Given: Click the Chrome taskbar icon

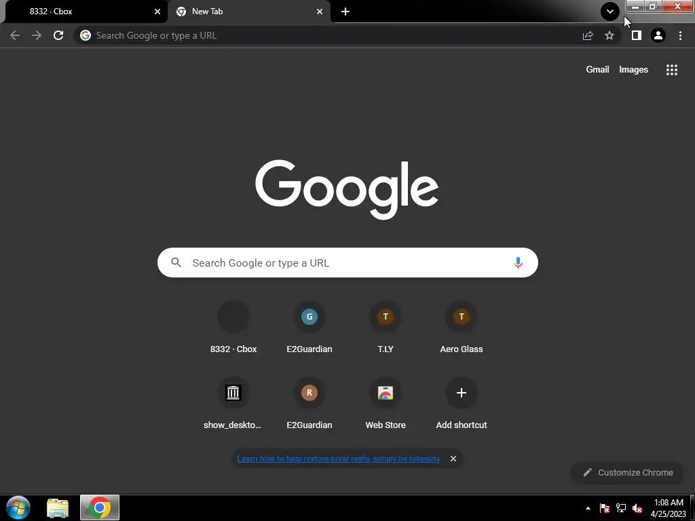Looking at the screenshot, I should [100, 507].
